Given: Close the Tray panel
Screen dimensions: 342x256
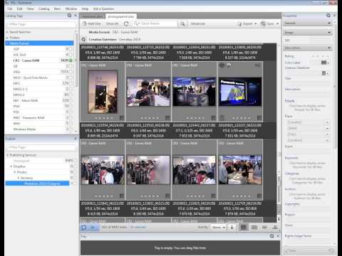Looking at the screenshot, I should point(278,236).
